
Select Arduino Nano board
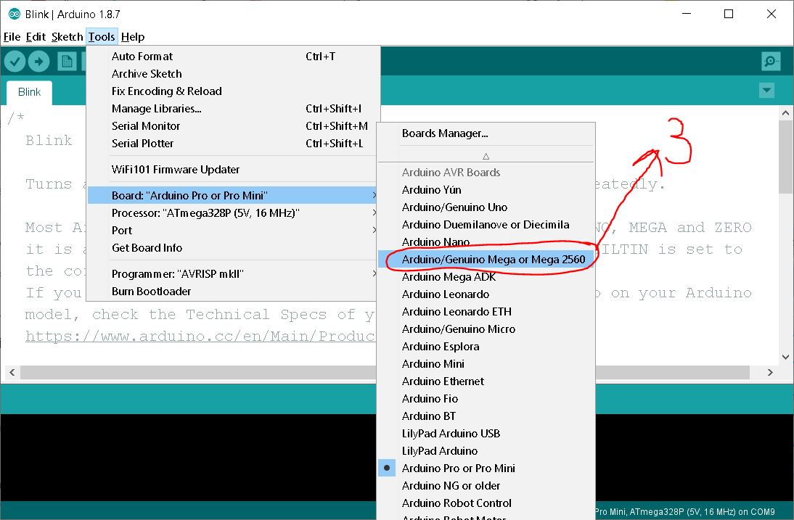pyautogui.click(x=486, y=242)
